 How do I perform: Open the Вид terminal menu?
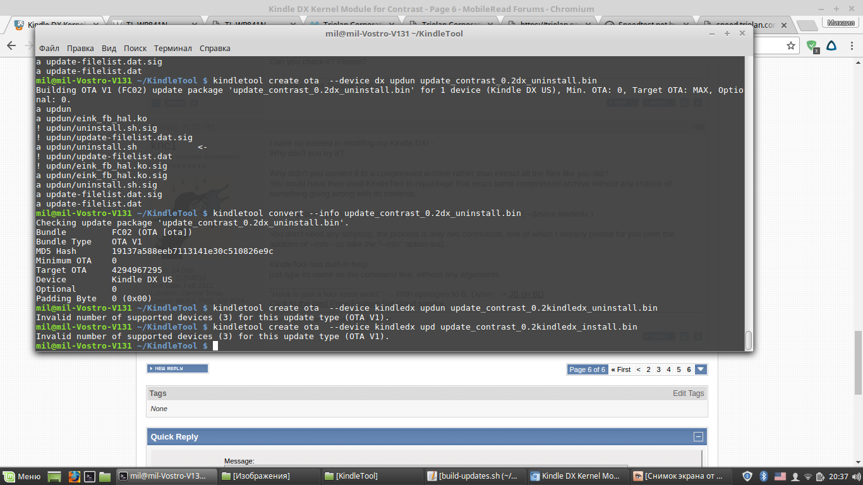click(x=109, y=48)
